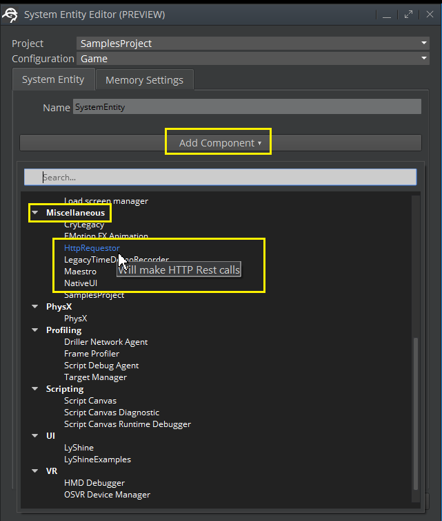Select the LegacyTimeDemoRecorder component
The width and height of the screenshot is (442, 521).
click(117, 260)
